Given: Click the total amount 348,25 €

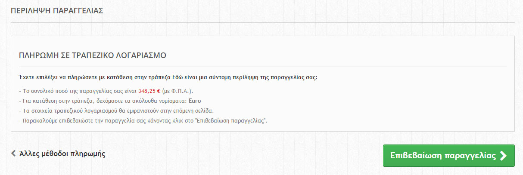Looking at the screenshot, I should pyautogui.click(x=149, y=91).
